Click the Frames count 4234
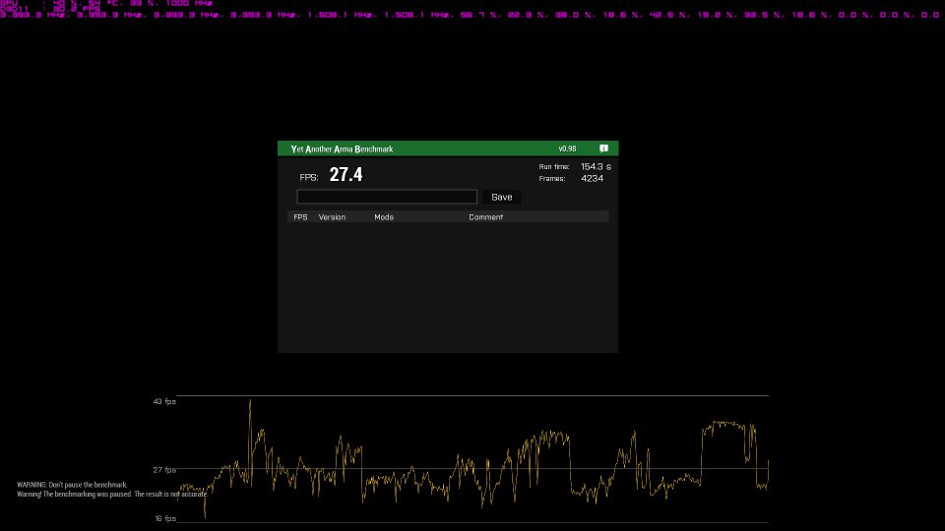This screenshot has height=531, width=945. 592,178
